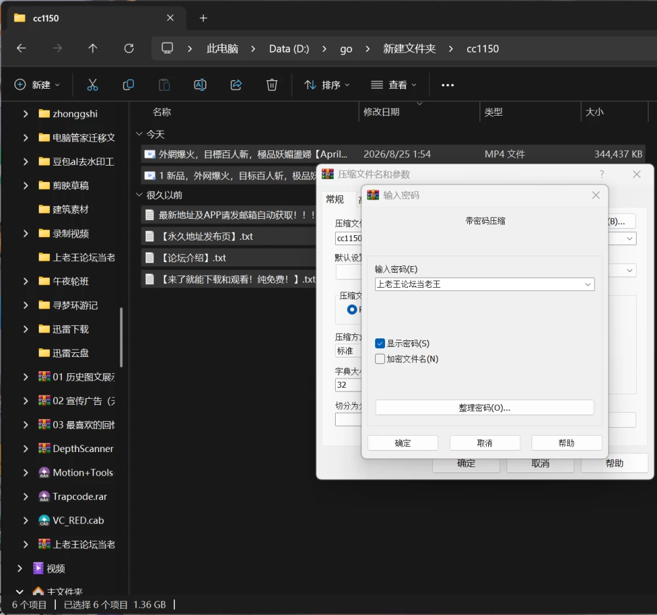
Task: Click 帮助 in the 输入密码 dialog
Action: tap(566, 443)
